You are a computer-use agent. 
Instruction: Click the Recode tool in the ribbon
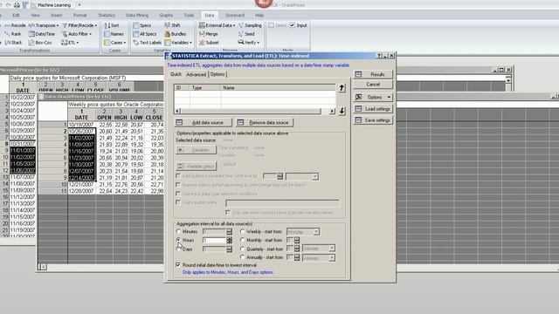(x=15, y=25)
